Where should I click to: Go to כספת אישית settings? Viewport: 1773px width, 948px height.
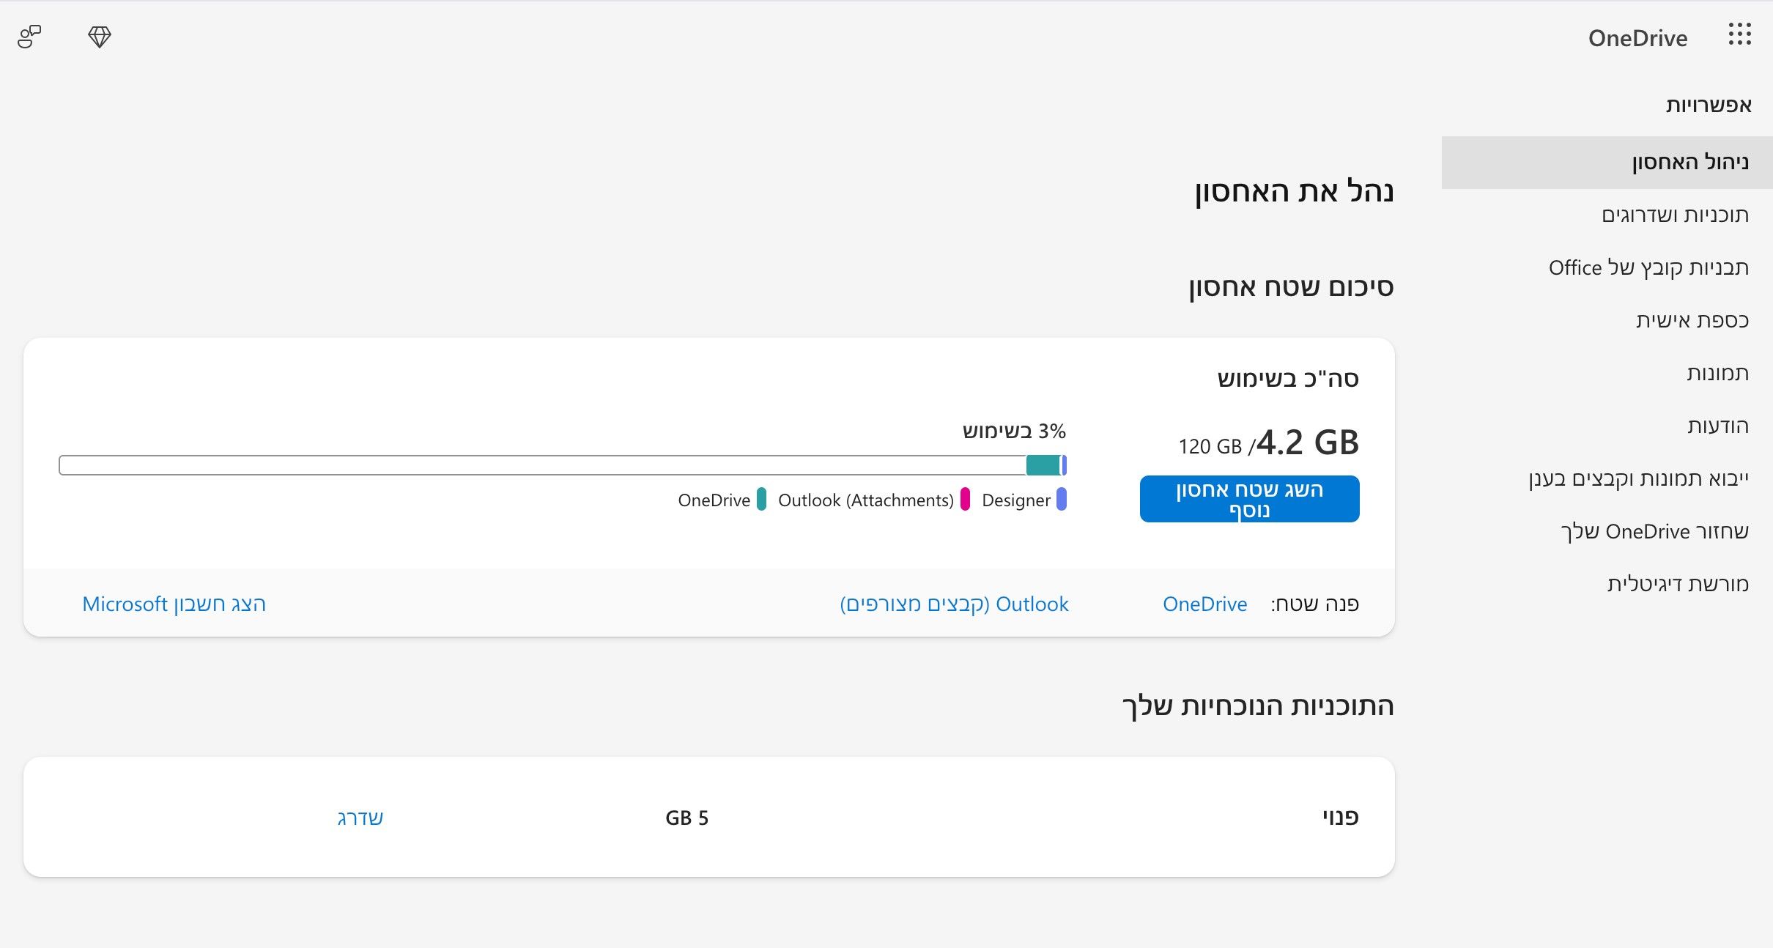pos(1692,320)
